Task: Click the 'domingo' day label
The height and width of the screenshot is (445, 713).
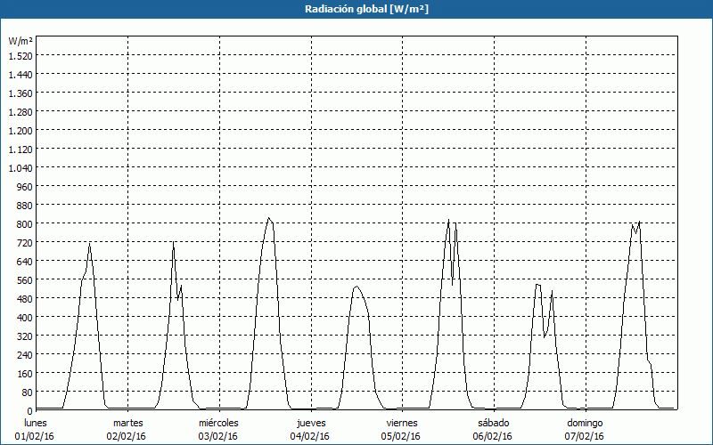Action: click(x=585, y=423)
